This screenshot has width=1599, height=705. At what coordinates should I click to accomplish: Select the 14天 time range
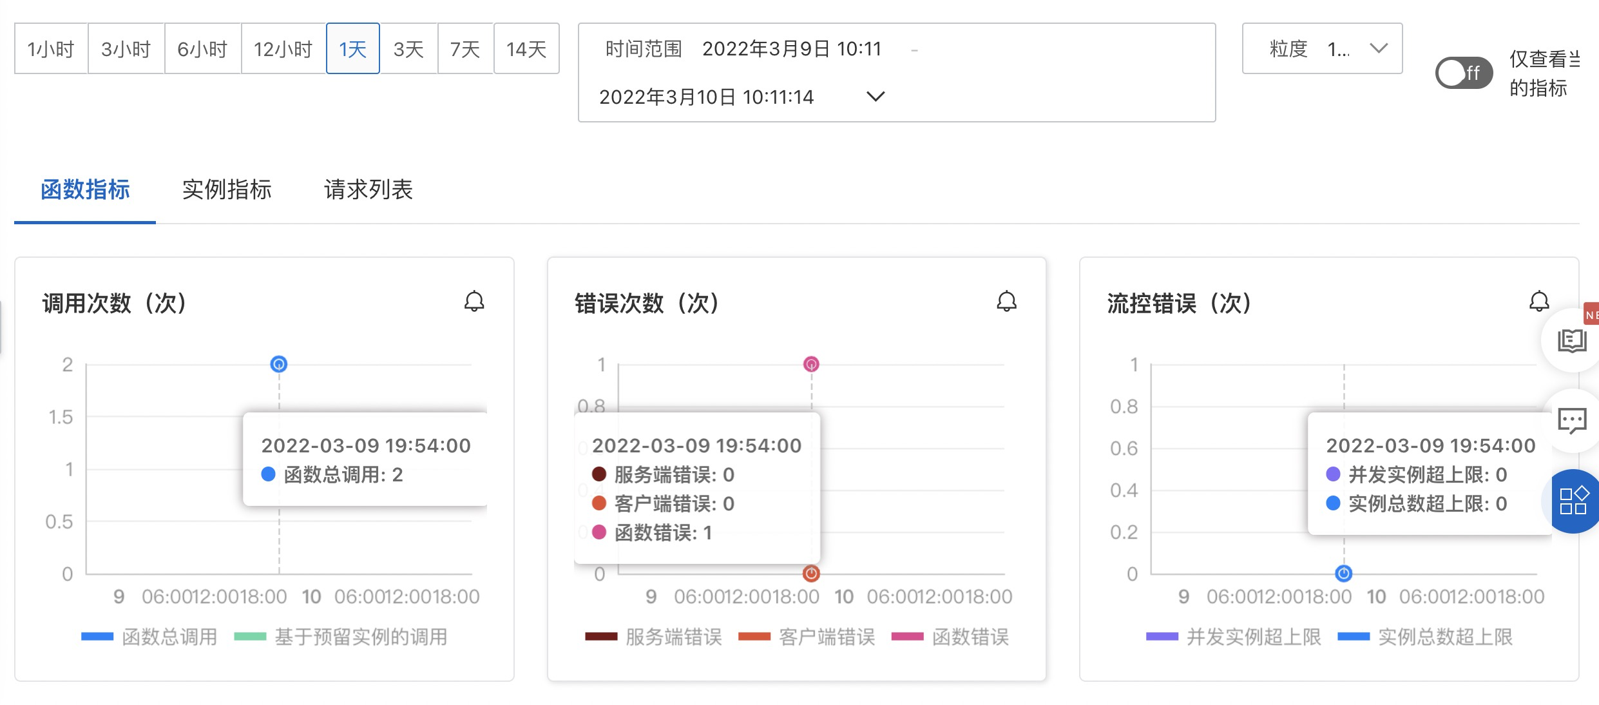tap(526, 48)
